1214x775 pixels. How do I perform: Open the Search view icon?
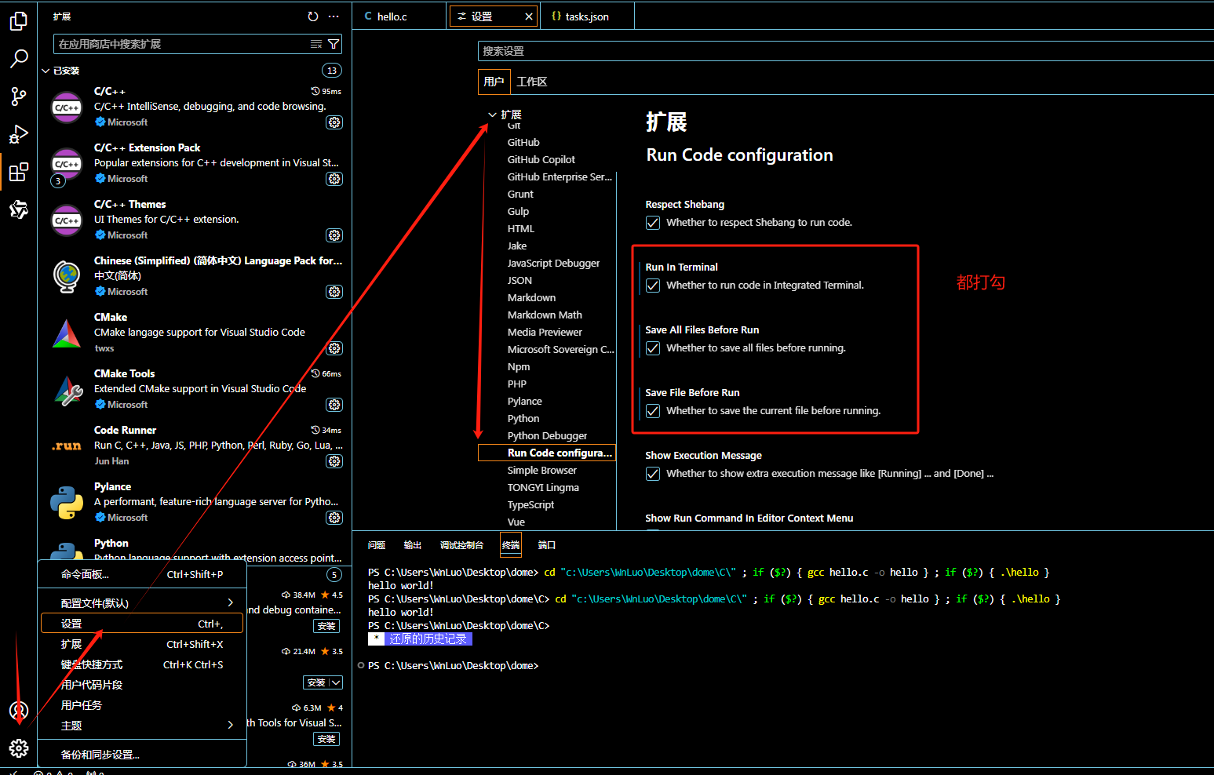[x=19, y=59]
